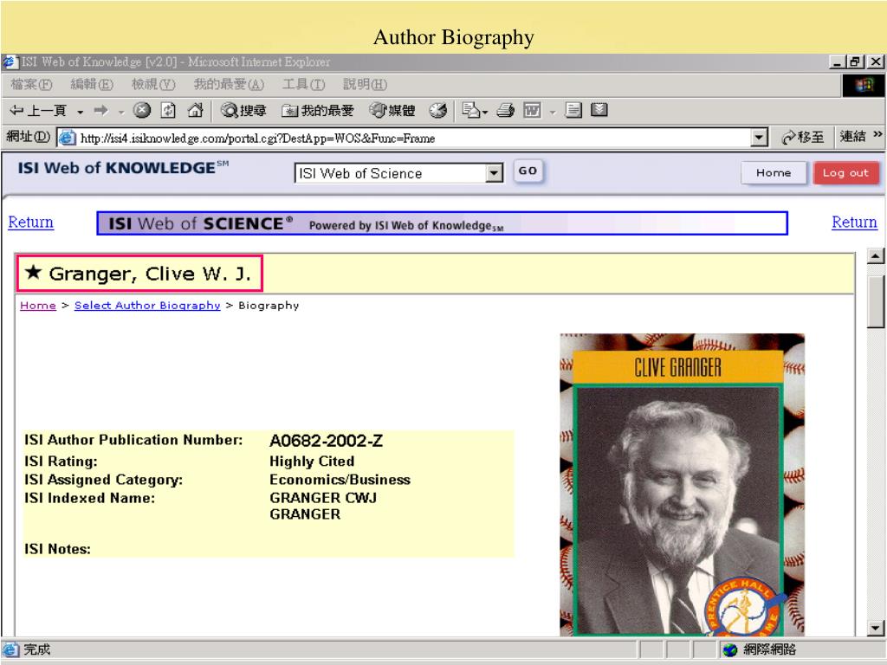Click the last toolbar icon after discussion

[599, 110]
